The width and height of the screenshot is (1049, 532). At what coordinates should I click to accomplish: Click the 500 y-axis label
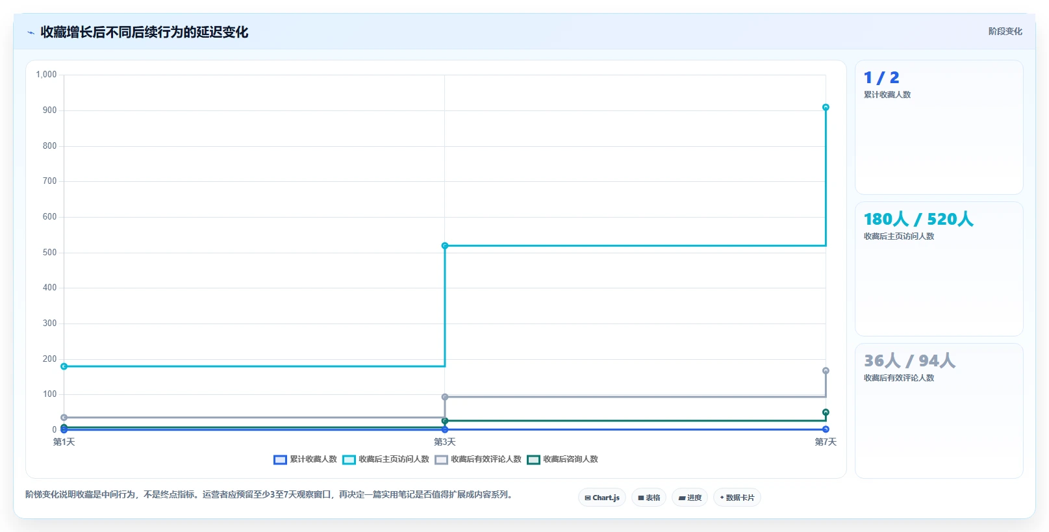click(x=49, y=252)
